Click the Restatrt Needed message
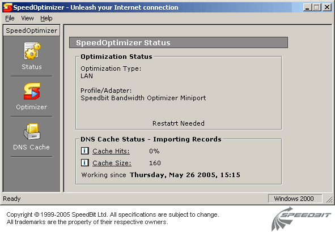 tap(179, 123)
